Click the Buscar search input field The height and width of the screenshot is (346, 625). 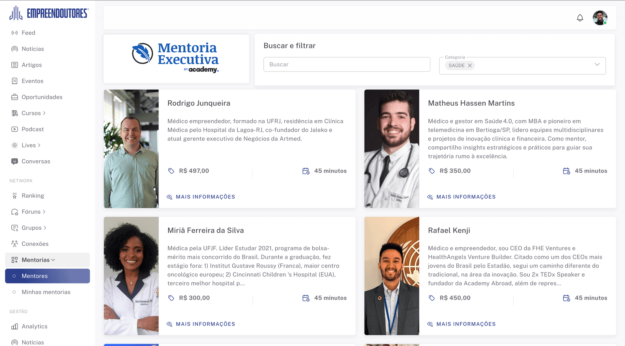tap(347, 64)
